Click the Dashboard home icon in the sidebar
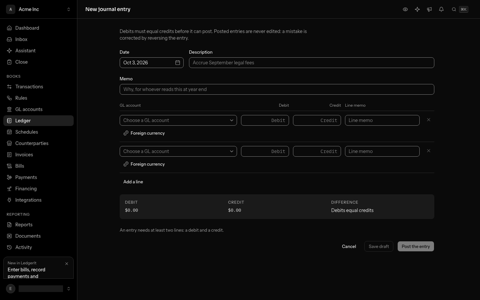The width and height of the screenshot is (480, 300). pos(9,28)
